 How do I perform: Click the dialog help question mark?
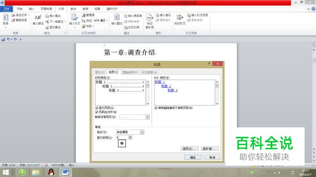coord(209,64)
